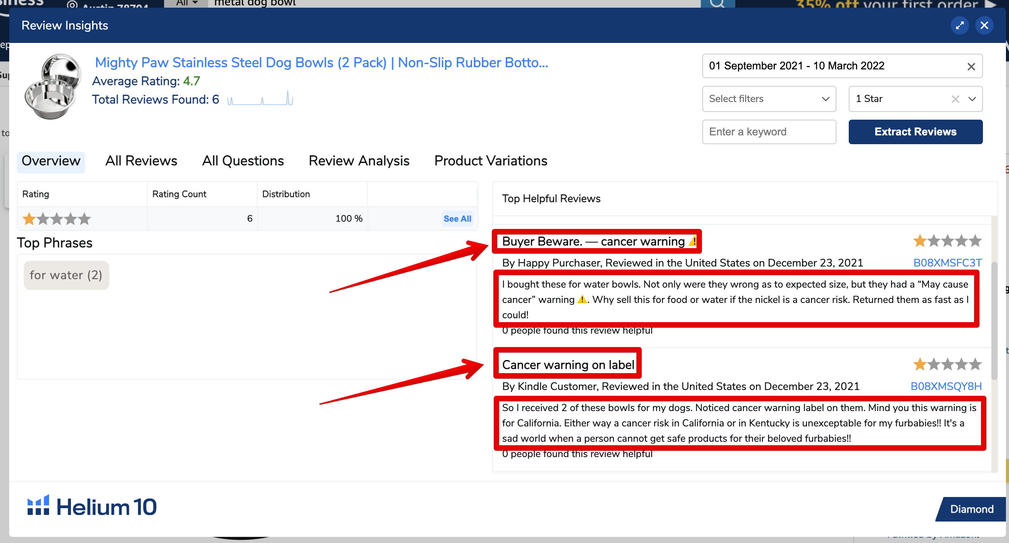
Task: Open ASIN link B08XMSFC3T
Action: [x=947, y=263]
